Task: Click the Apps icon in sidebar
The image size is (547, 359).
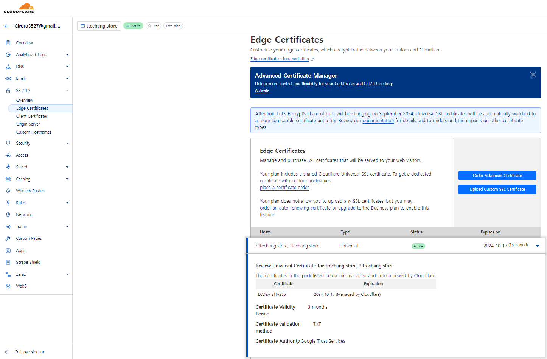Action: [x=8, y=250]
